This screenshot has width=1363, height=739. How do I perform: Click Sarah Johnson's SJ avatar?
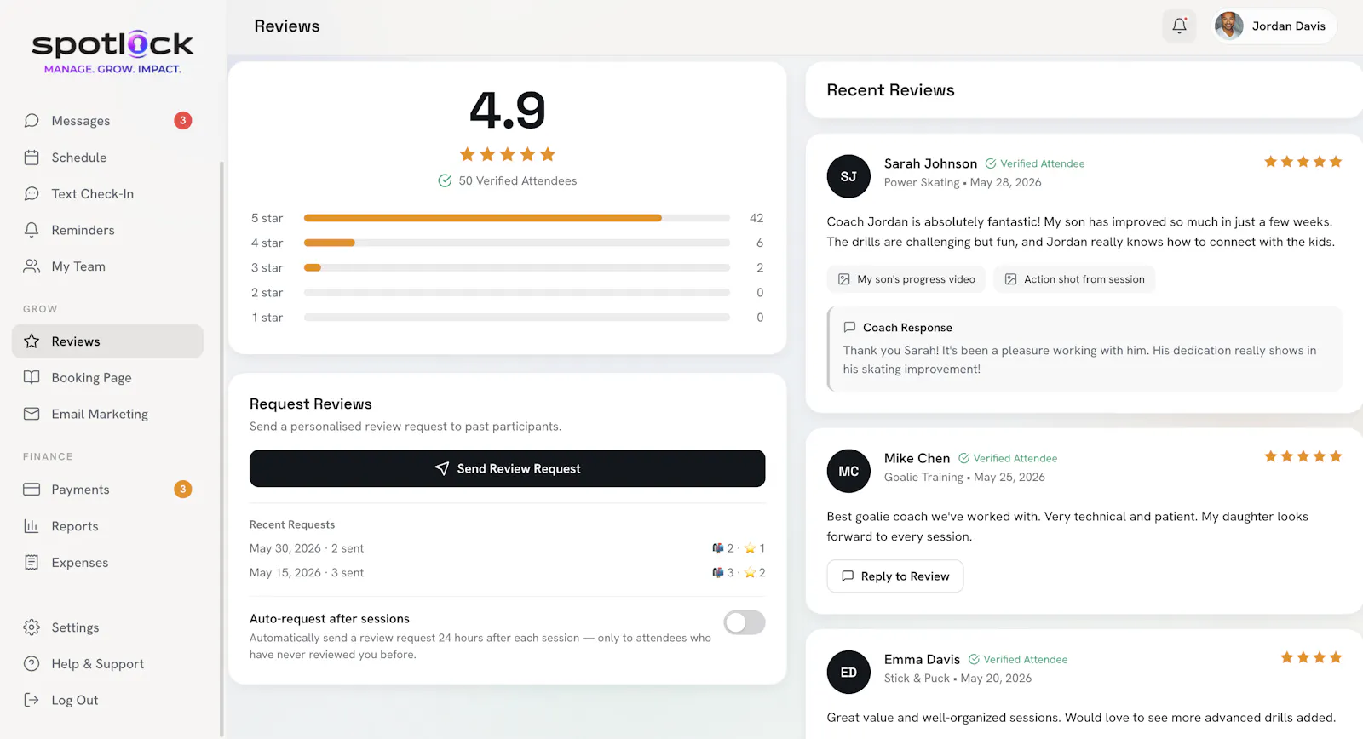848,176
